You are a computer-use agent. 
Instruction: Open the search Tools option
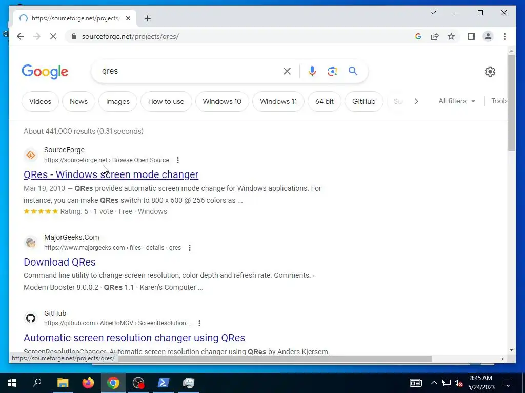[x=499, y=101]
